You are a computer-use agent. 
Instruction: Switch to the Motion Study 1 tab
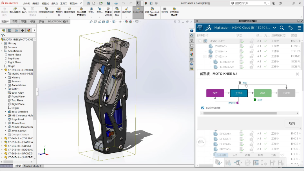coord(33,166)
